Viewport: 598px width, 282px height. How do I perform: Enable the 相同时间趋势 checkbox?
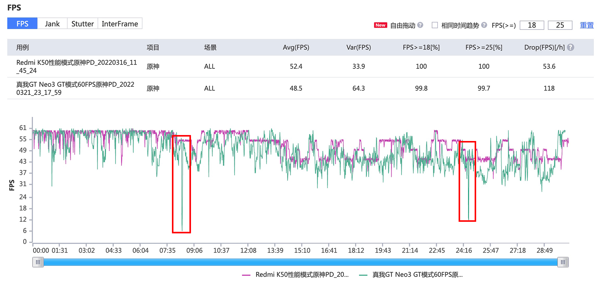(x=435, y=25)
